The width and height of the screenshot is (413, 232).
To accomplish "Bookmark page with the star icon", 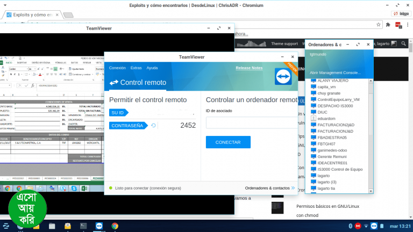I will (378, 24).
